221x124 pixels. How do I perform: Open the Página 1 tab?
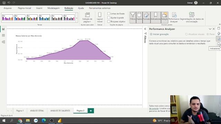pos(20,111)
